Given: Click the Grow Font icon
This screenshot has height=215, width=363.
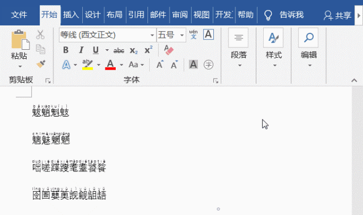Looking at the screenshot, I should coord(160,64).
